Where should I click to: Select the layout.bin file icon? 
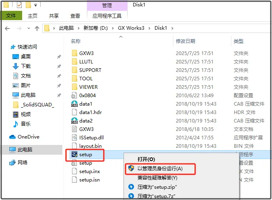[x=74, y=146]
